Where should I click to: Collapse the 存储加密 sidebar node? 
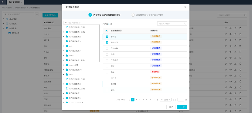tap(4, 28)
